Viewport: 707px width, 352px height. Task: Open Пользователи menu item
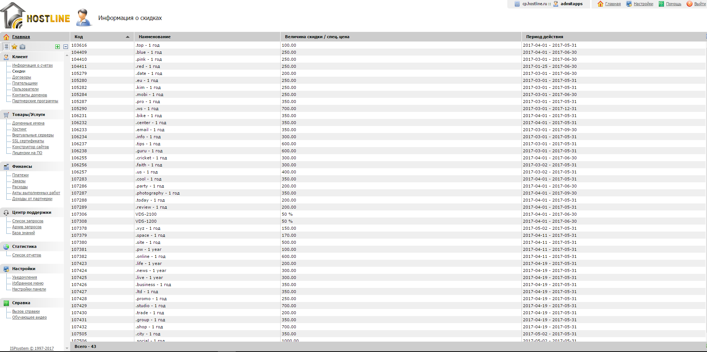25,89
